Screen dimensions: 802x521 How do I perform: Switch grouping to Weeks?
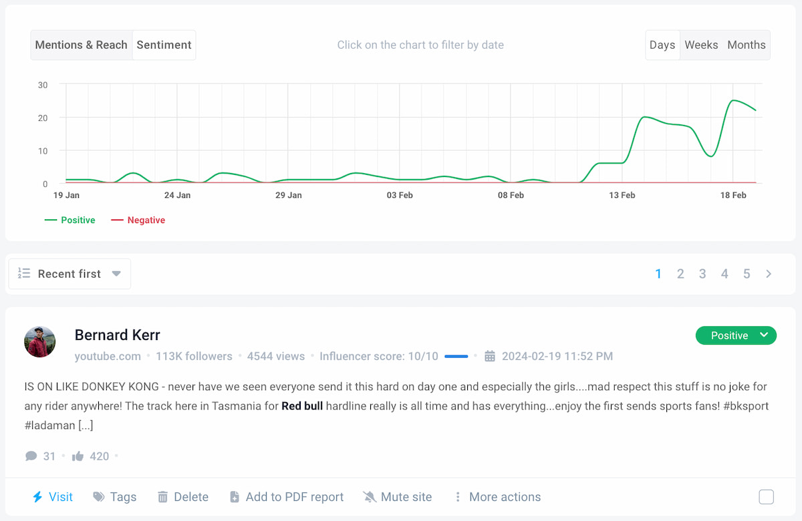(701, 45)
